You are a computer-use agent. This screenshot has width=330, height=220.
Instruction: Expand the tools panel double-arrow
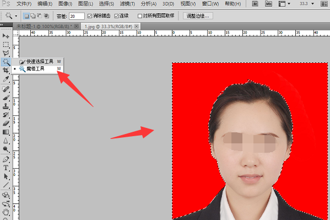click(x=2, y=25)
